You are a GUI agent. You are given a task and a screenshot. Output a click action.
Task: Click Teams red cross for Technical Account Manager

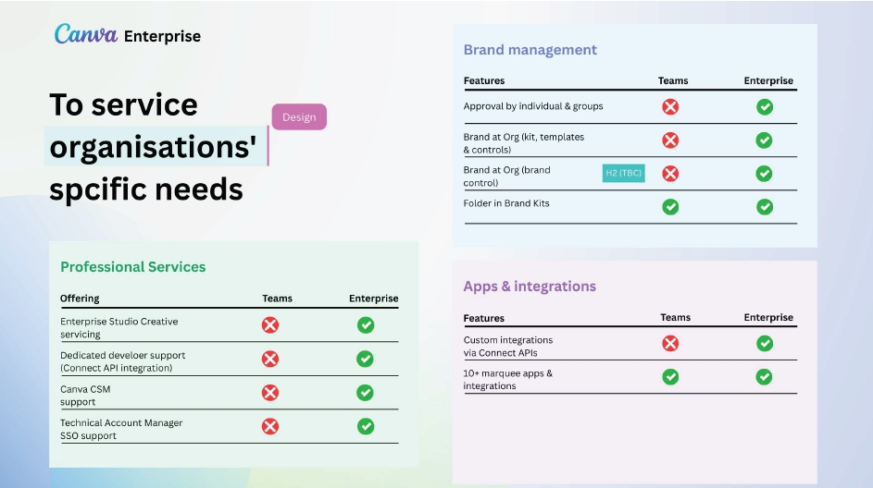coord(269,426)
